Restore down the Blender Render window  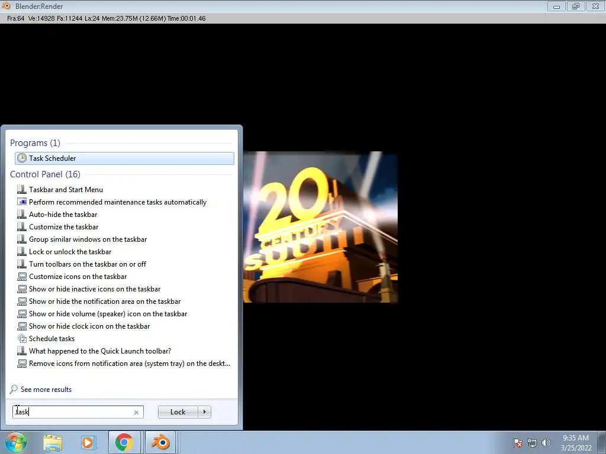pos(576,6)
